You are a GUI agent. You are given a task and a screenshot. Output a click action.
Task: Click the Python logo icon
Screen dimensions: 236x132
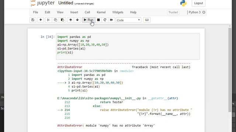point(183,3)
